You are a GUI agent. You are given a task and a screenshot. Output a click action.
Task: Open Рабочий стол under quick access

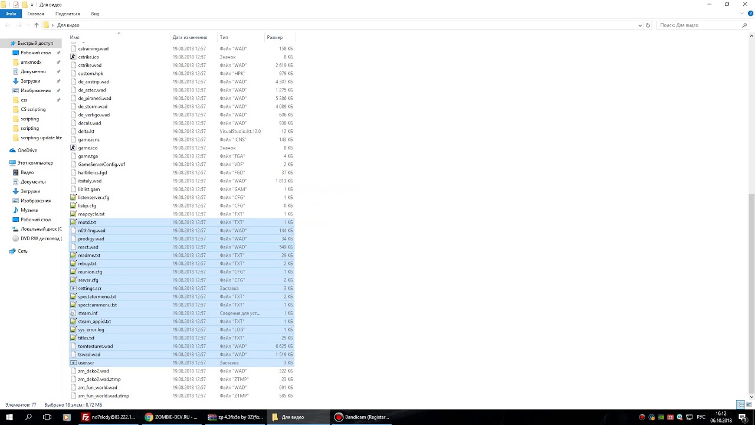pos(35,53)
